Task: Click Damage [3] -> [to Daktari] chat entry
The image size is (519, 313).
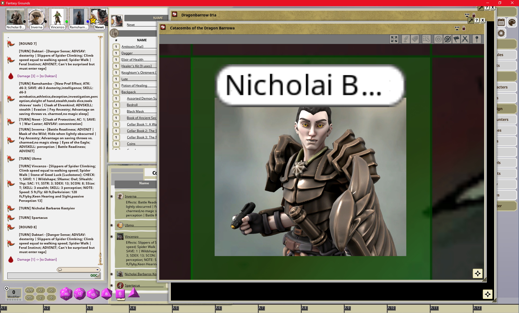Action: click(37, 76)
